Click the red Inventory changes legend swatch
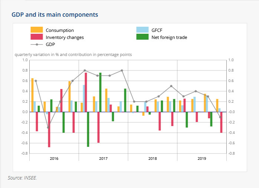Screen dimensions: 259x188 coord(36,37)
